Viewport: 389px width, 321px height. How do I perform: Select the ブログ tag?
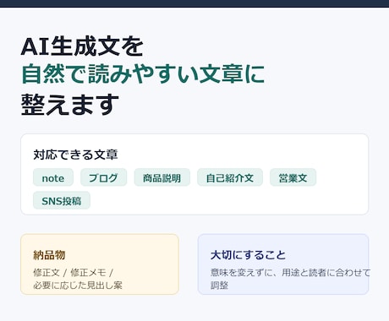(x=103, y=177)
